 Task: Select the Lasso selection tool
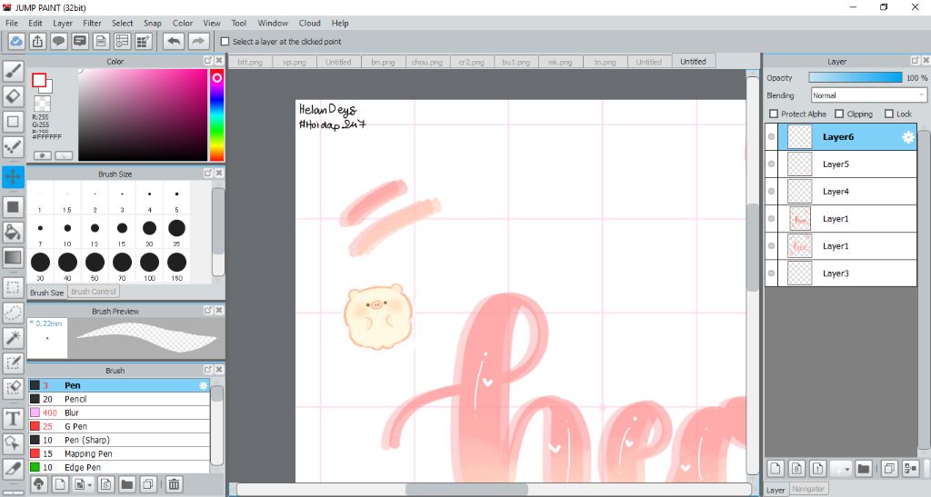pos(13,313)
